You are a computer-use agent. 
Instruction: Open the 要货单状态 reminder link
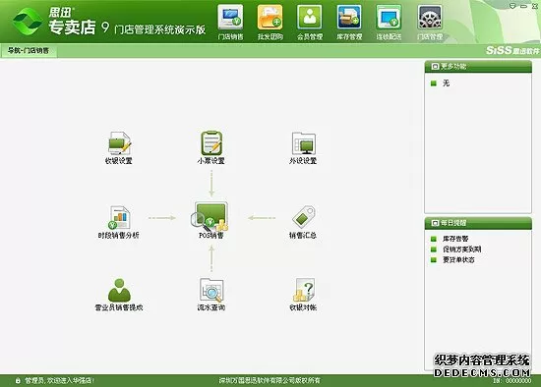(x=458, y=259)
